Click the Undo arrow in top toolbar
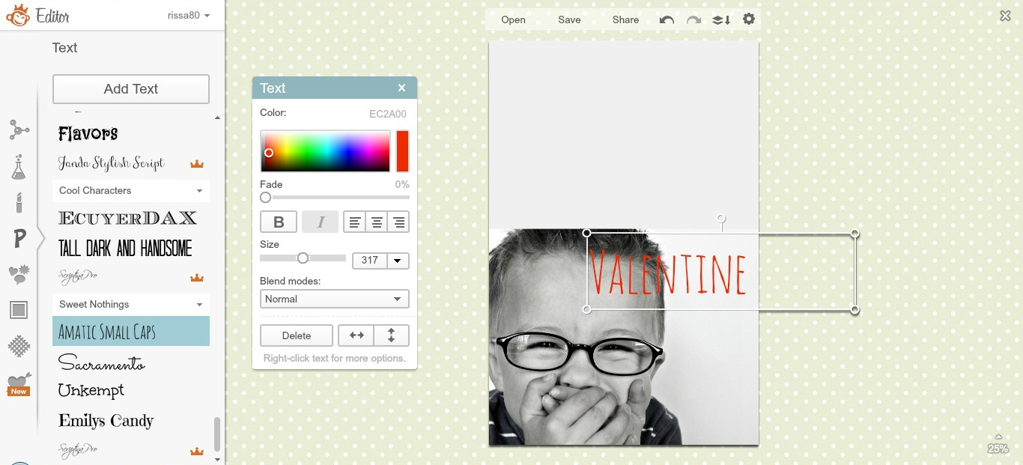Screen dimensions: 1023x465 pos(667,19)
